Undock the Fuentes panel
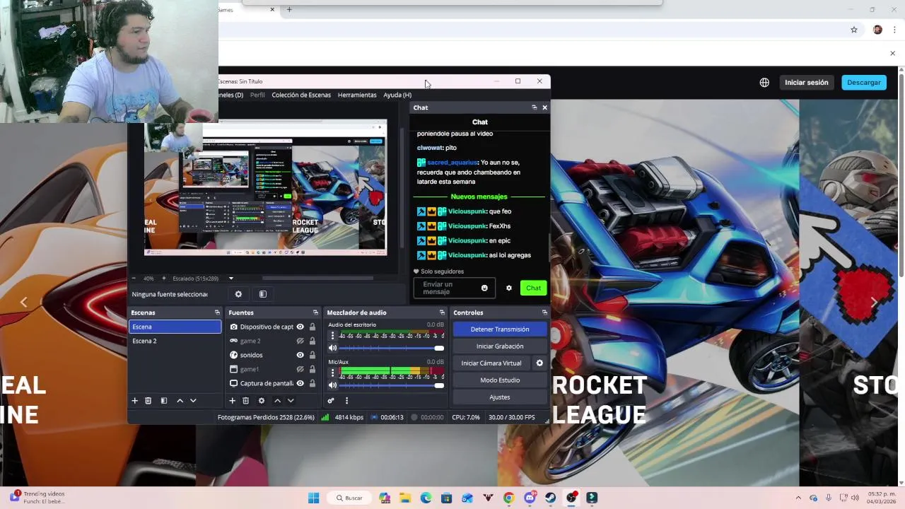905x509 pixels. 315,312
